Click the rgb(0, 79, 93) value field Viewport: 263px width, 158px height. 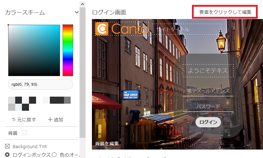40,84
